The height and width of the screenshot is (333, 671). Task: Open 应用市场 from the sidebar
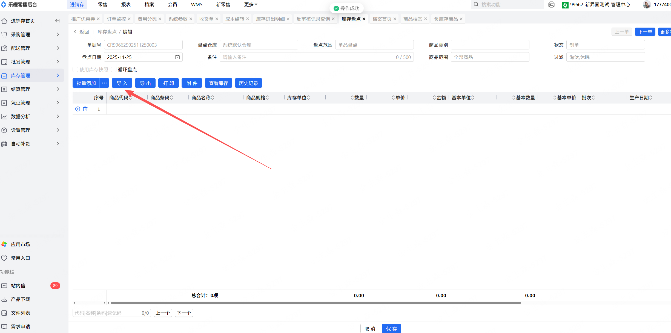tap(21, 244)
